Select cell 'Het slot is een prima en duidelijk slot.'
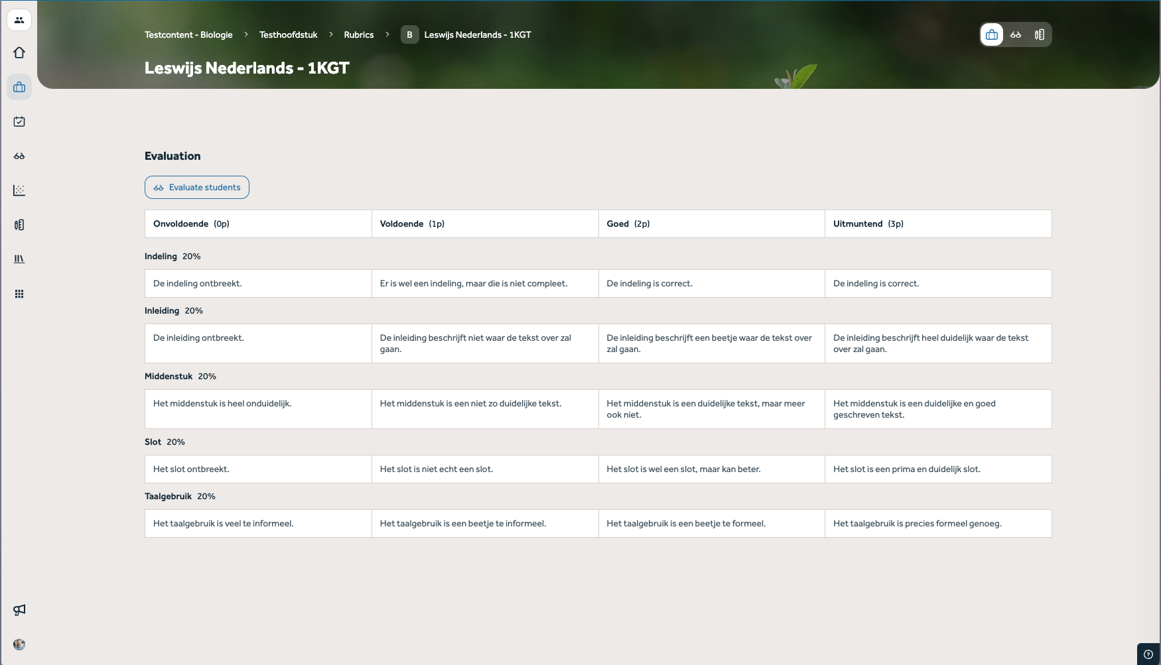The width and height of the screenshot is (1161, 665). (938, 469)
